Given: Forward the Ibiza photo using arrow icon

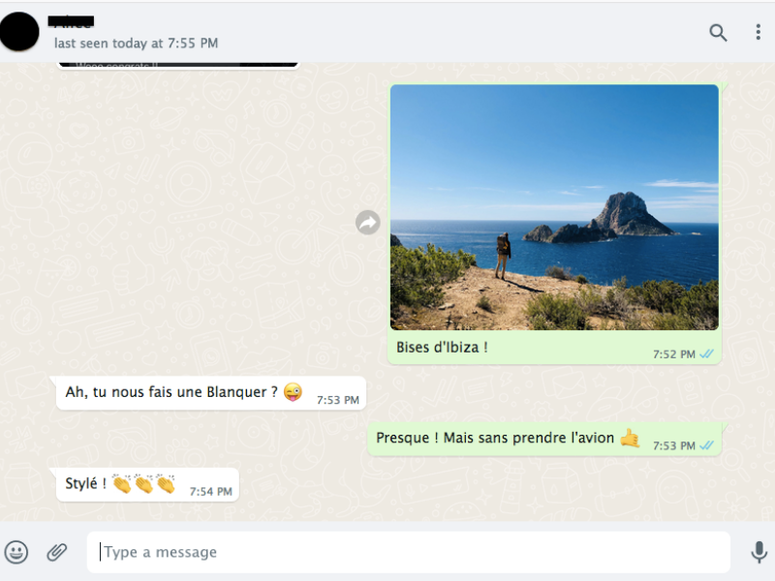Looking at the screenshot, I should point(368,223).
